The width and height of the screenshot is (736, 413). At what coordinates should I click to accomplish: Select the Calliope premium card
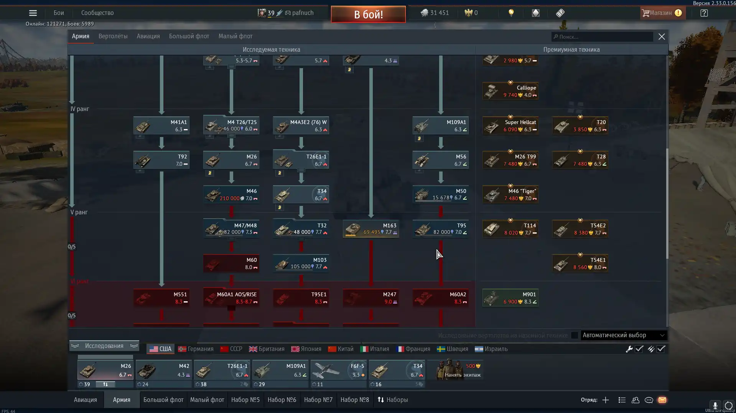(510, 91)
